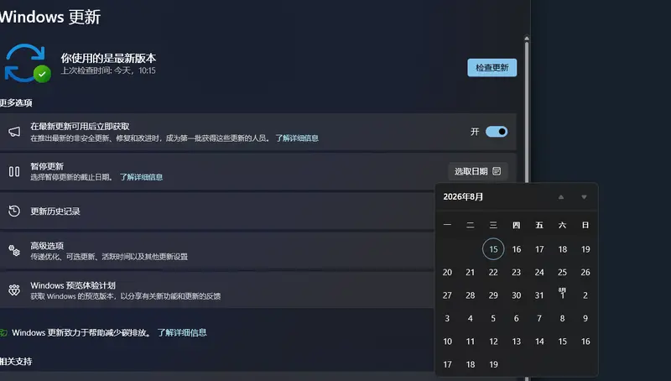Image resolution: width=671 pixels, height=381 pixels.
Task: Click the green leaf carbon icon
Action: (3, 332)
